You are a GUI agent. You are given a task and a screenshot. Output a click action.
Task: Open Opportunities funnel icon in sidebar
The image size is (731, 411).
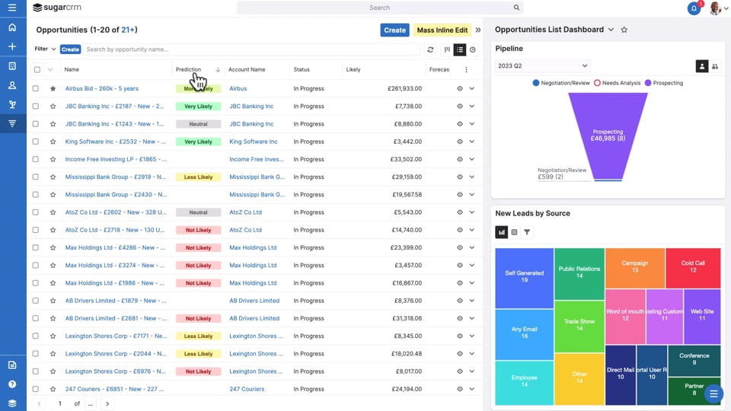pyautogui.click(x=12, y=123)
